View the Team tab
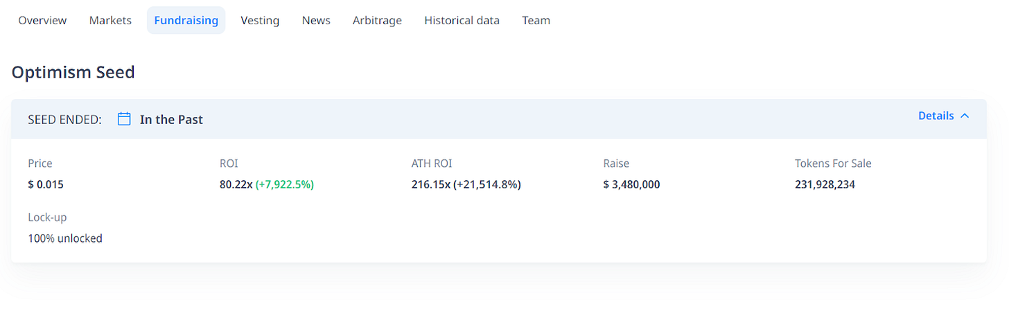Image resolution: width=1009 pixels, height=311 pixels. [536, 20]
